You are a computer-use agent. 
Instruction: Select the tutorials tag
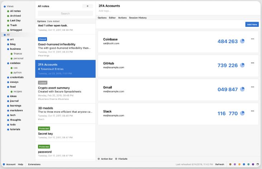[15, 129]
